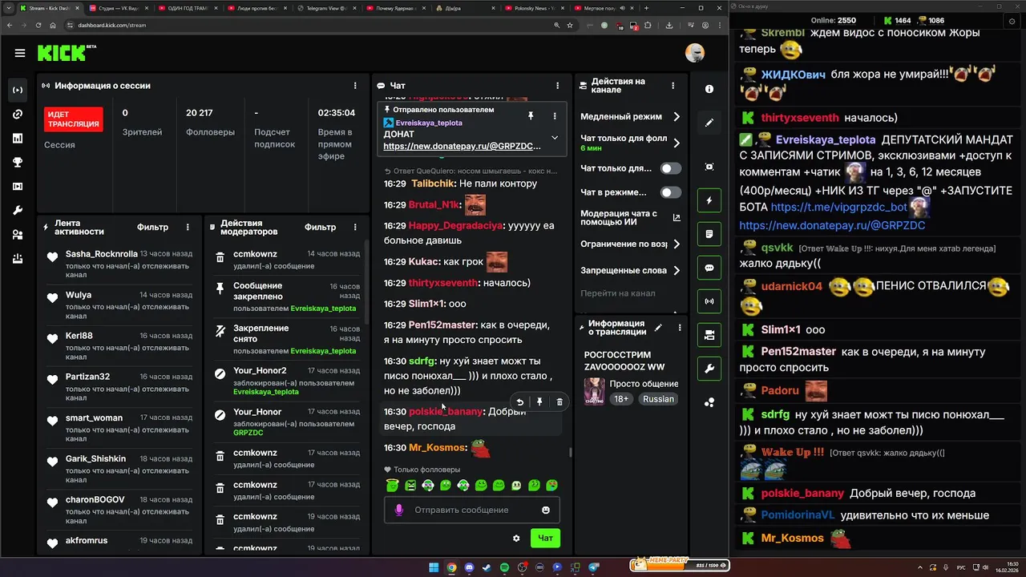1026x577 pixels.
Task: Open three-dot menu of Информация о сессии panel
Action: pyautogui.click(x=355, y=85)
